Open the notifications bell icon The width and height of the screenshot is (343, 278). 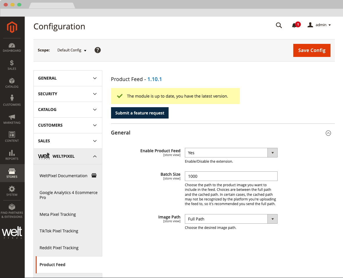pos(294,25)
